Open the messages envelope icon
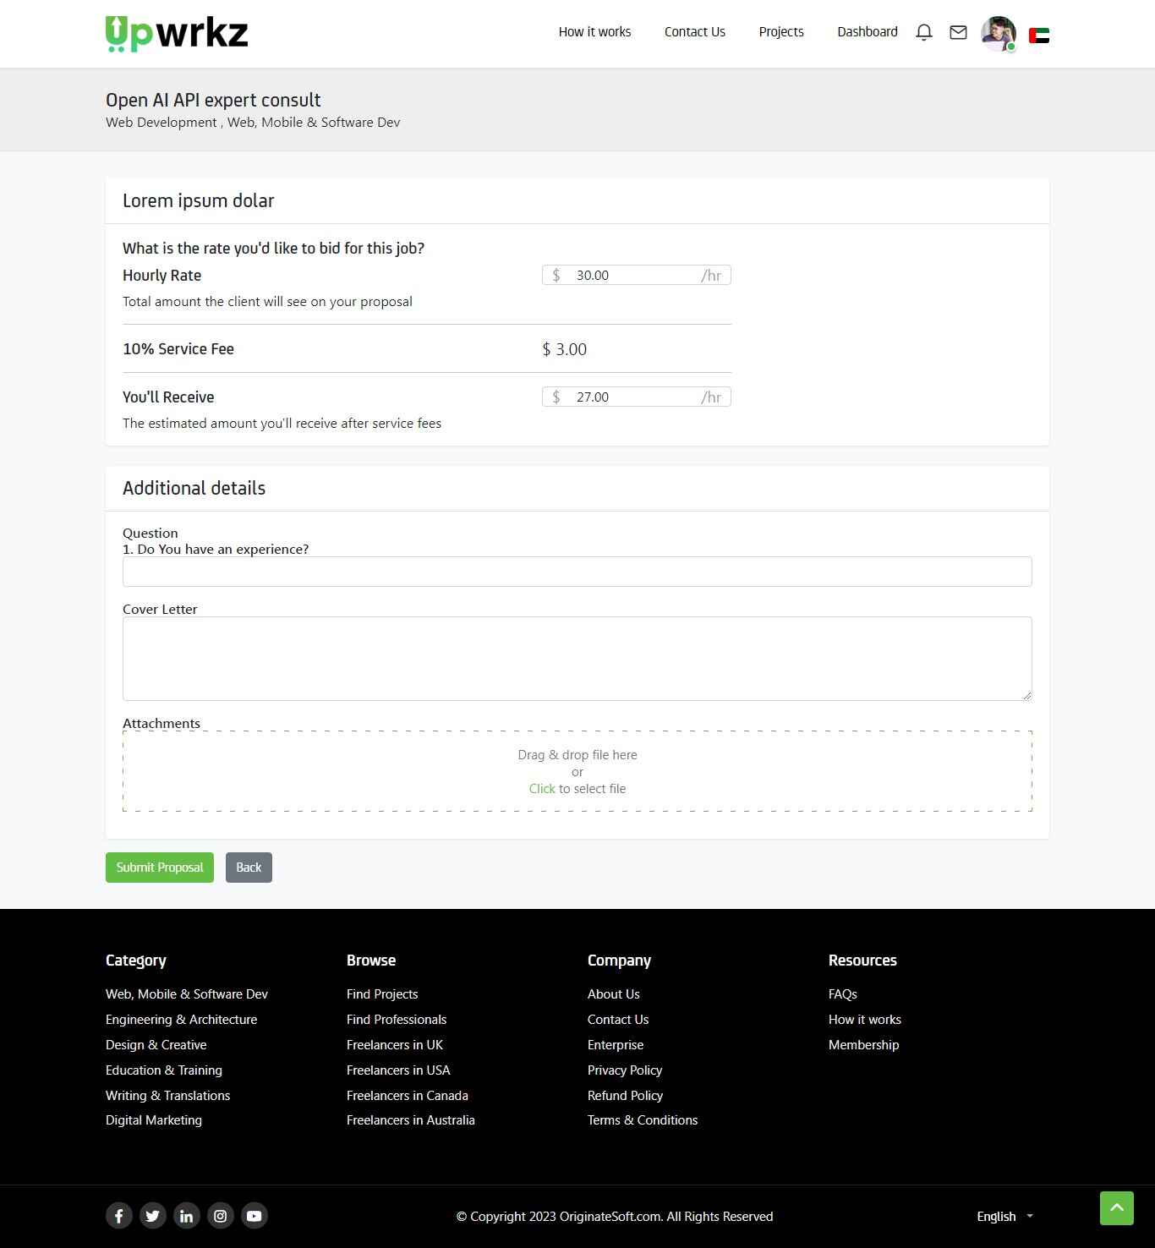 tap(958, 32)
